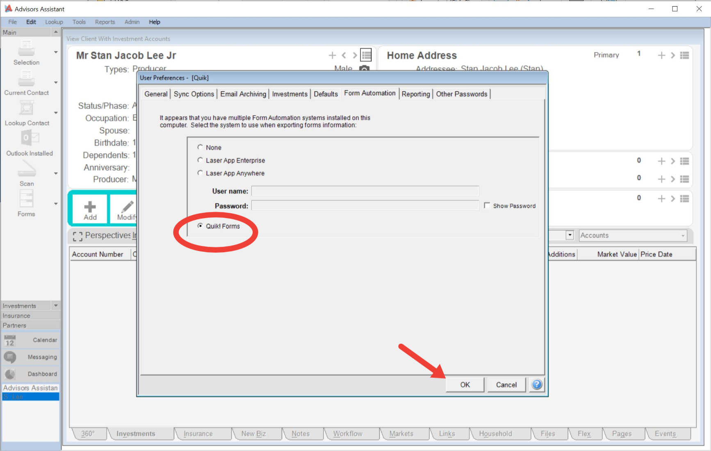Expand the Lookup Contact dropdown arrow
Viewport: 711px width, 451px height.
(x=56, y=113)
